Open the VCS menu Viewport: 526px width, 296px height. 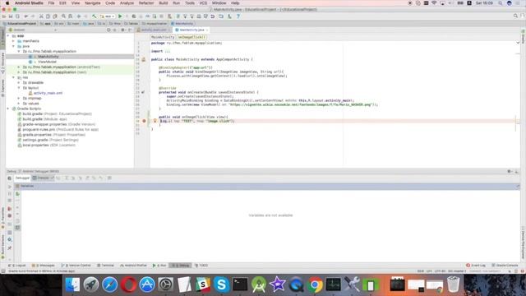(203, 3)
